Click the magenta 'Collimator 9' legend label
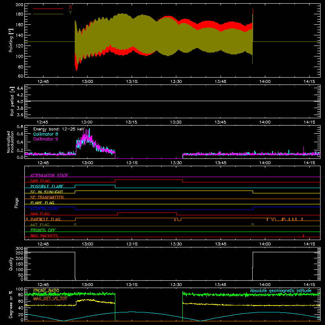Screen dimensions: 325x325 click(x=45, y=139)
